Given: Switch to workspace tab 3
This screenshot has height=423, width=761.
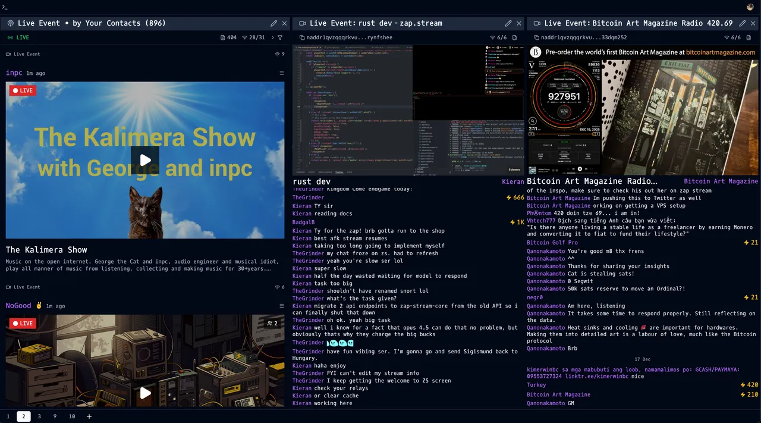Looking at the screenshot, I should click(39, 416).
